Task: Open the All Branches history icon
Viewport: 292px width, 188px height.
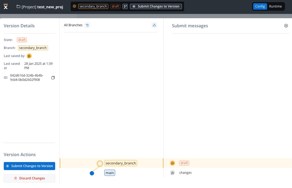Action: (87, 25)
